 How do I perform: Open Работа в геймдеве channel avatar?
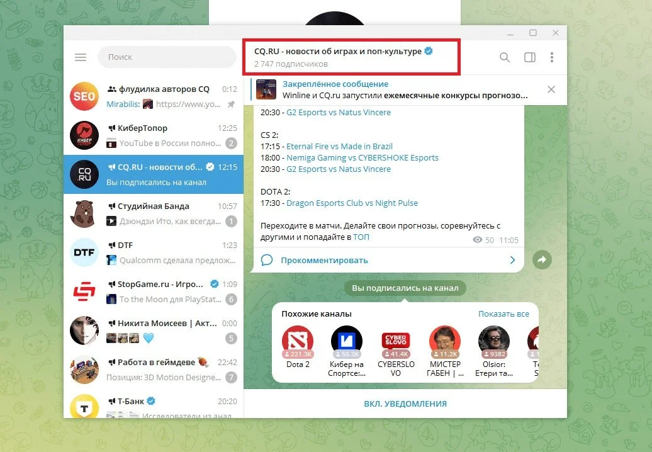(x=84, y=370)
